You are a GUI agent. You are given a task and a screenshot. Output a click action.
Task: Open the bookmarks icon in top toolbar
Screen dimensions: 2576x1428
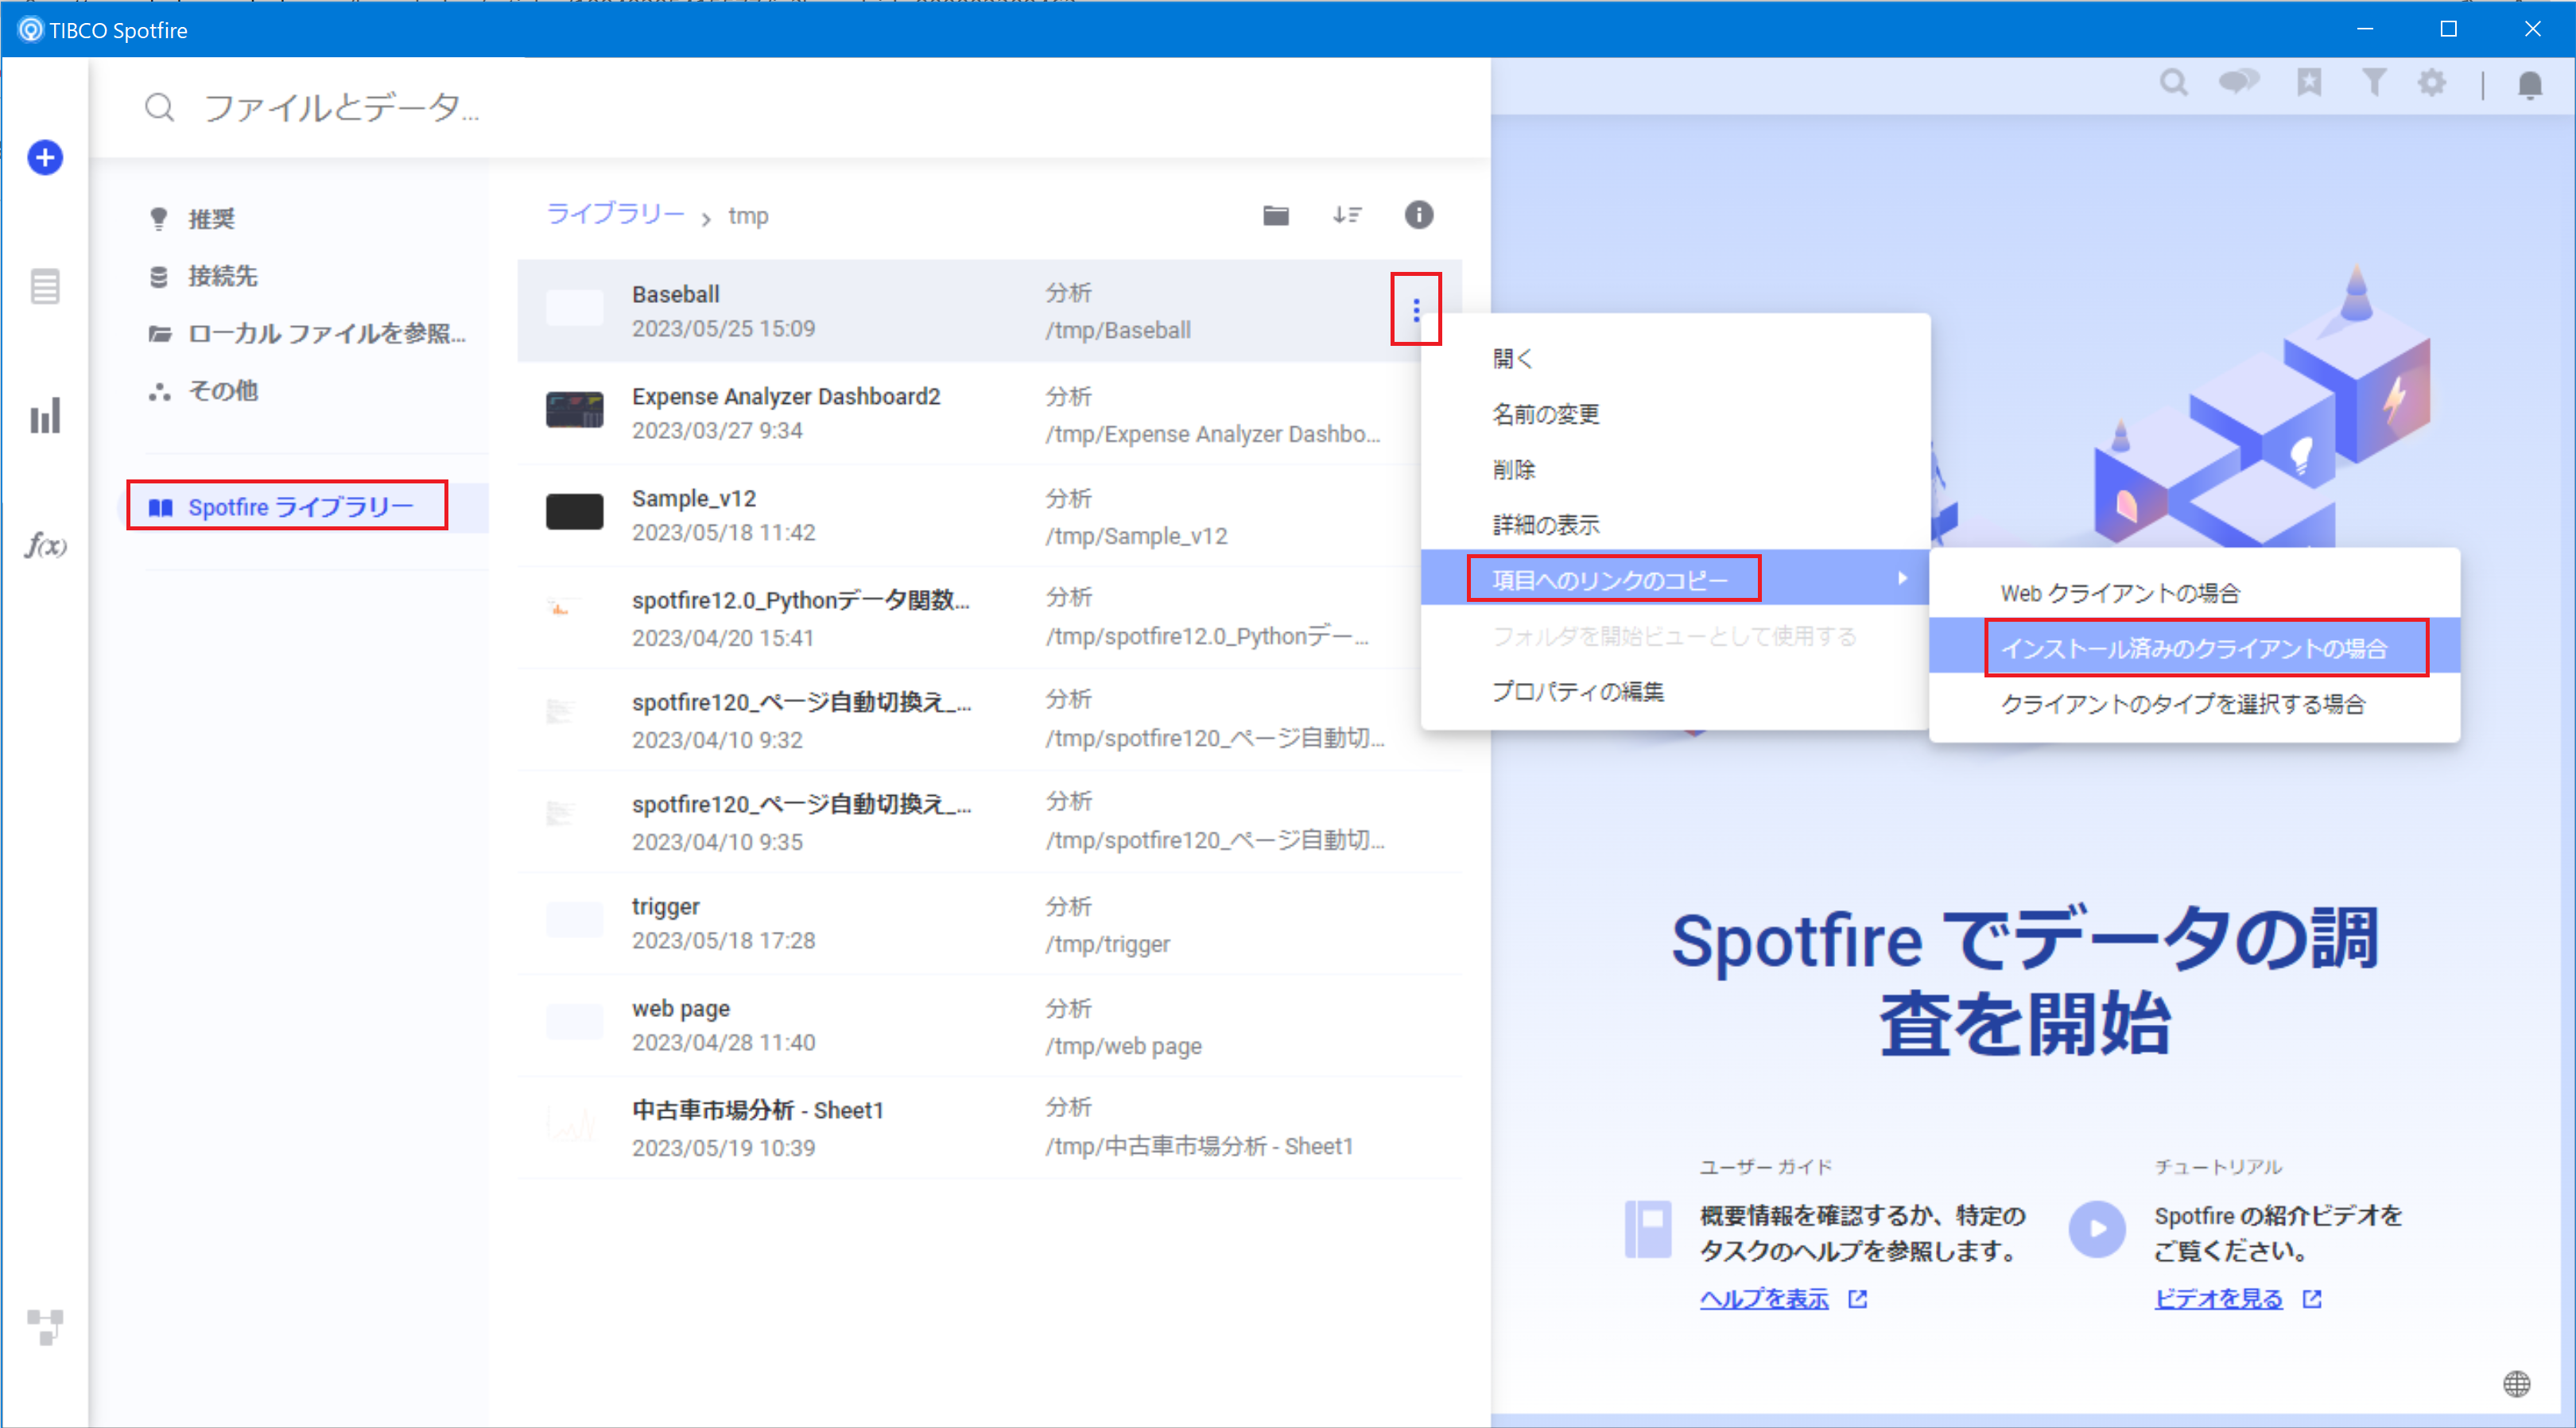click(2309, 82)
